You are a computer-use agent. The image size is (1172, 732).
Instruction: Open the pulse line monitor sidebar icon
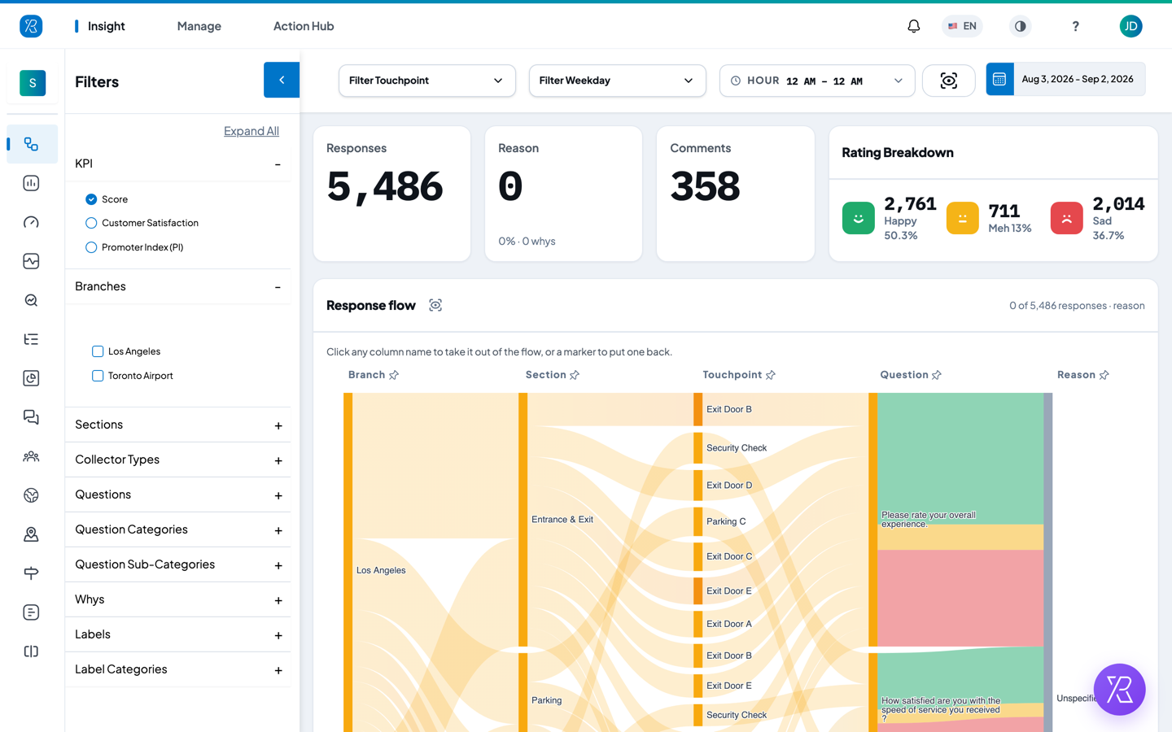point(32,261)
